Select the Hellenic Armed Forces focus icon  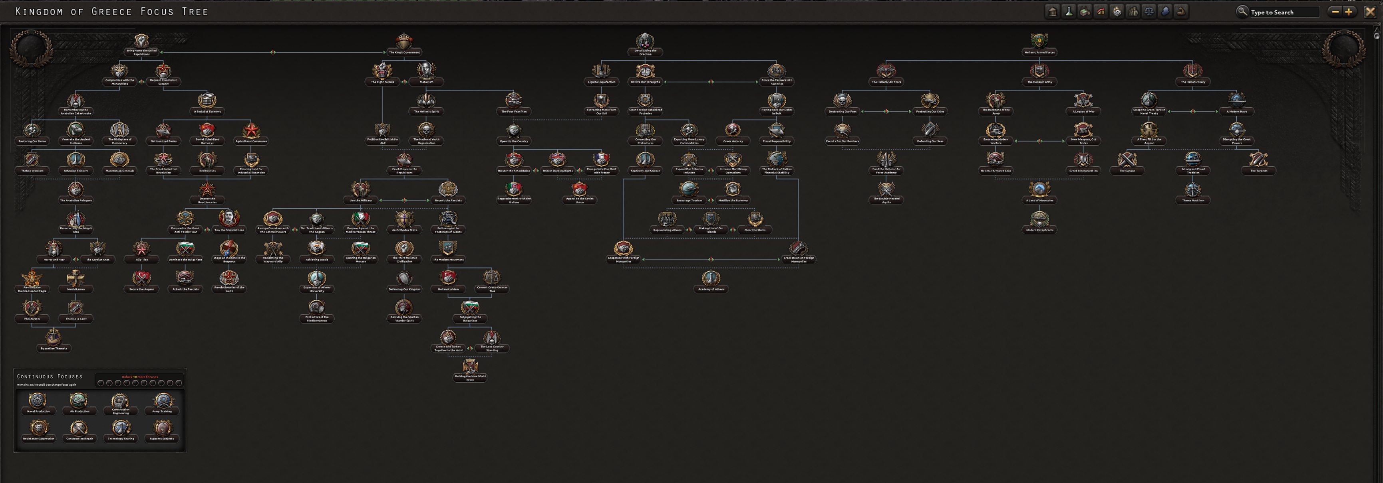click(1039, 41)
